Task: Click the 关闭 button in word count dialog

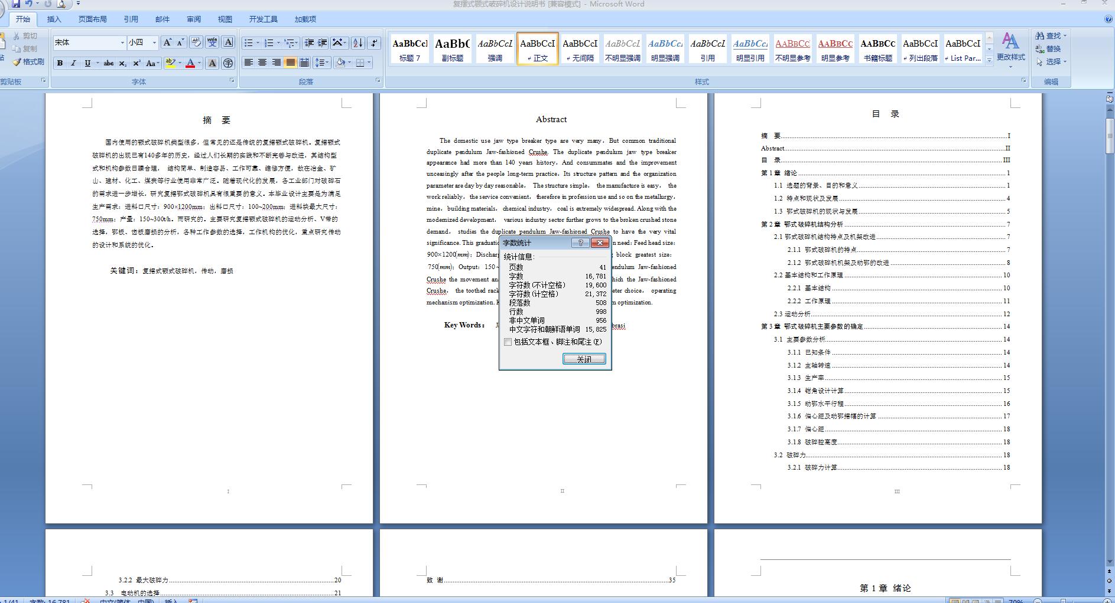Action: [x=584, y=359]
